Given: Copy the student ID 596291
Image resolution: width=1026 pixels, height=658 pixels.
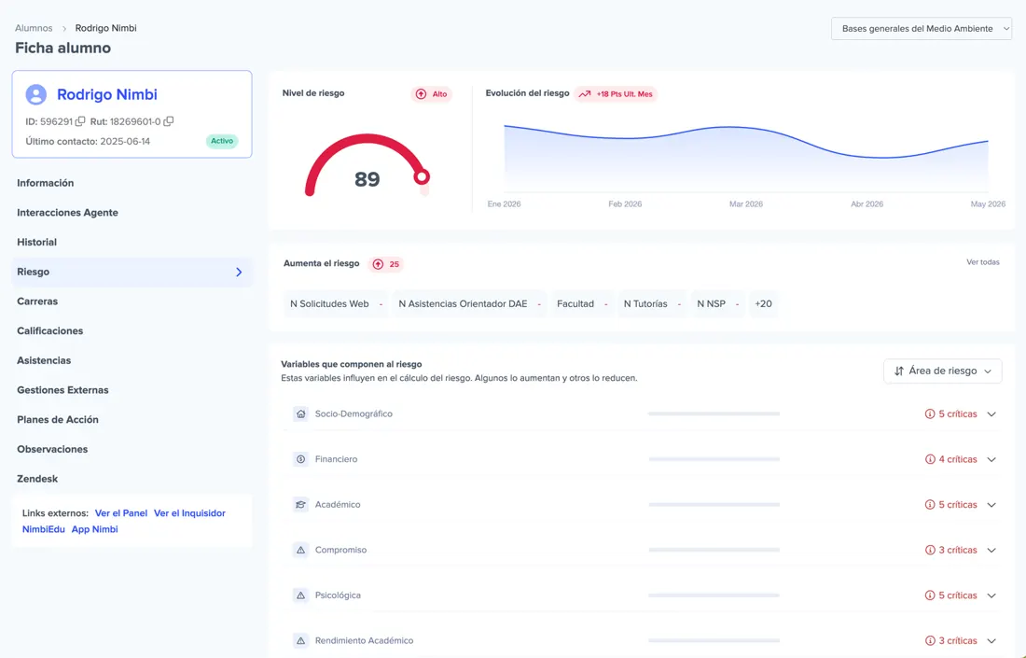Looking at the screenshot, I should (x=80, y=121).
